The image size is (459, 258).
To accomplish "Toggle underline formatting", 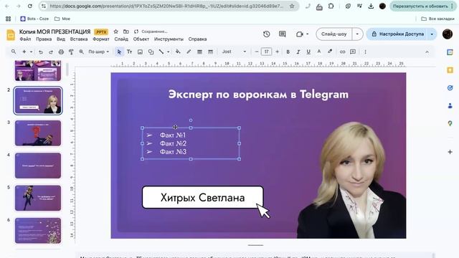I will pos(308,52).
